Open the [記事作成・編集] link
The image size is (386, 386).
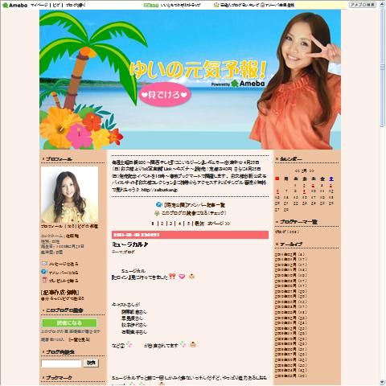coord(60,293)
